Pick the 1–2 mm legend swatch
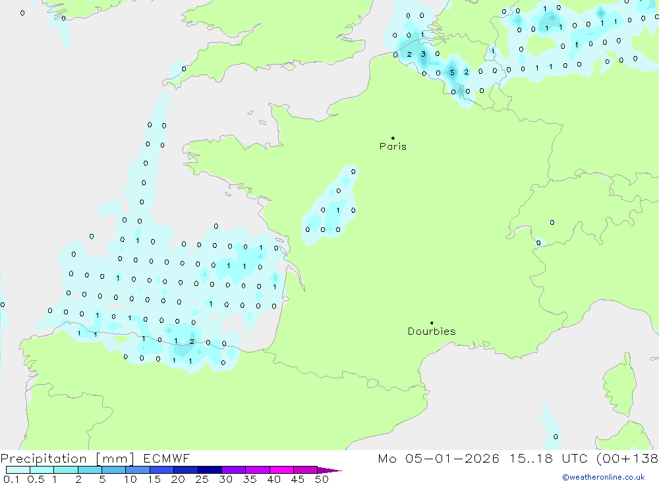This screenshot has width=659, height=483. pyautogui.click(x=66, y=470)
